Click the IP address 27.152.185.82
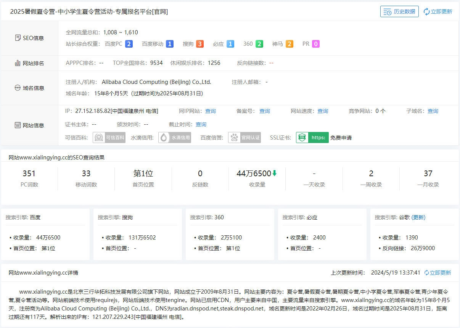The height and width of the screenshot is (328, 460). pos(93,111)
